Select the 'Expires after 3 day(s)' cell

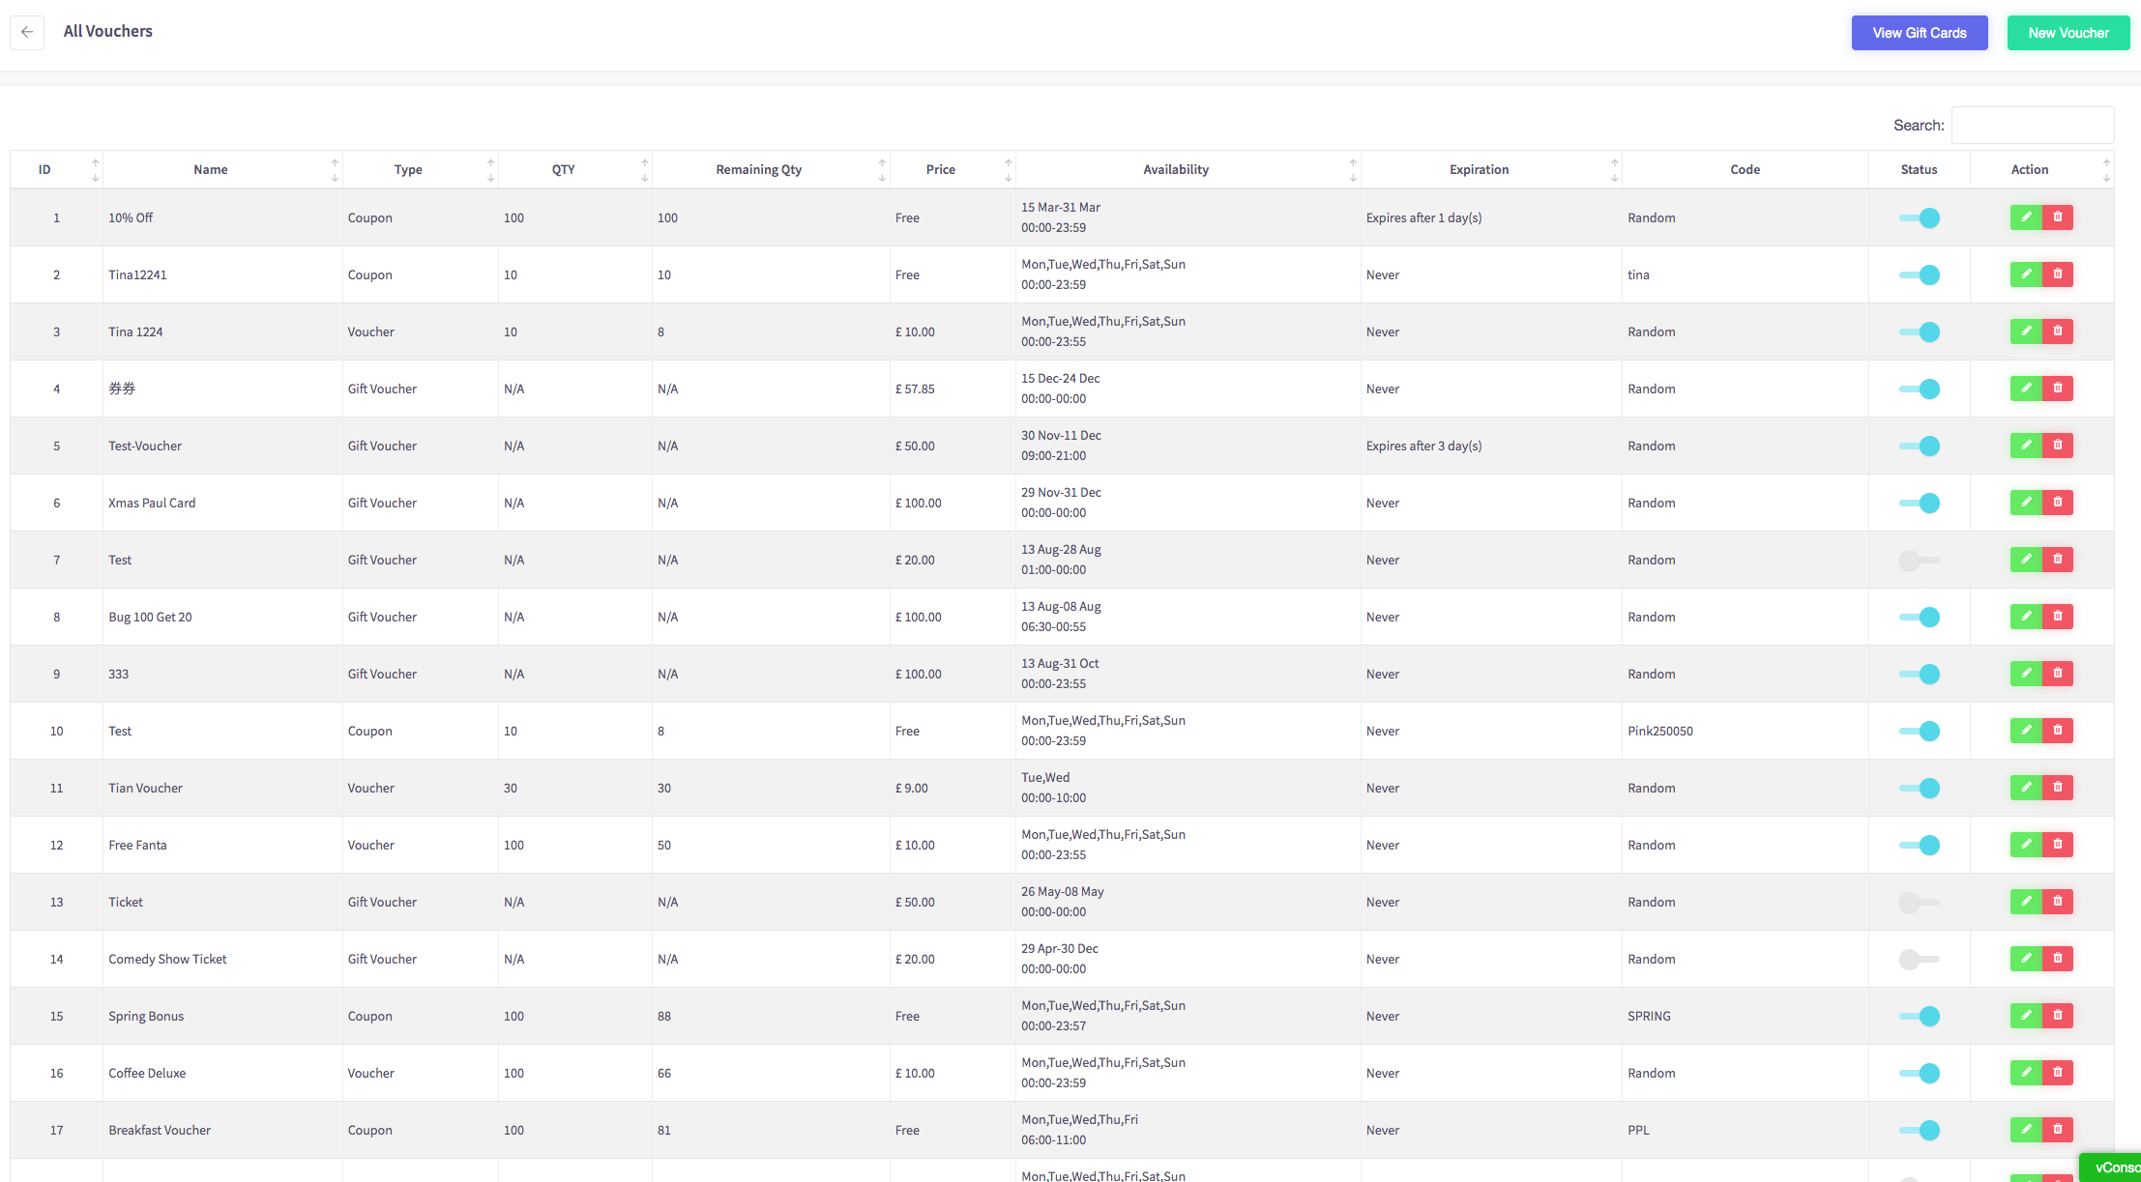click(1491, 446)
